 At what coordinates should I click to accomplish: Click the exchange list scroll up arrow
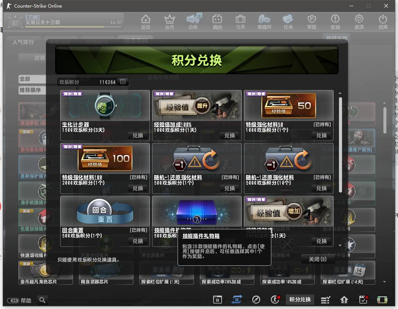pos(340,93)
